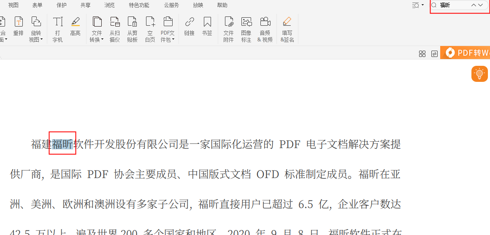Select the 特色功能 tab
This screenshot has height=235, width=490.
coord(139,5)
